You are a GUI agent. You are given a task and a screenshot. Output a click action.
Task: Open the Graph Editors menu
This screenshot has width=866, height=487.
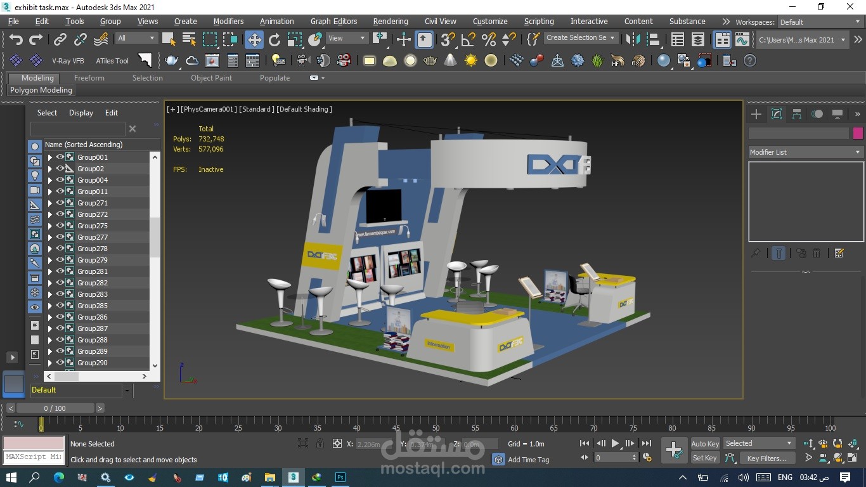click(x=334, y=22)
